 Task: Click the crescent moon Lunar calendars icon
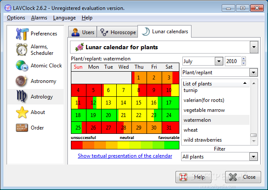(x=145, y=32)
